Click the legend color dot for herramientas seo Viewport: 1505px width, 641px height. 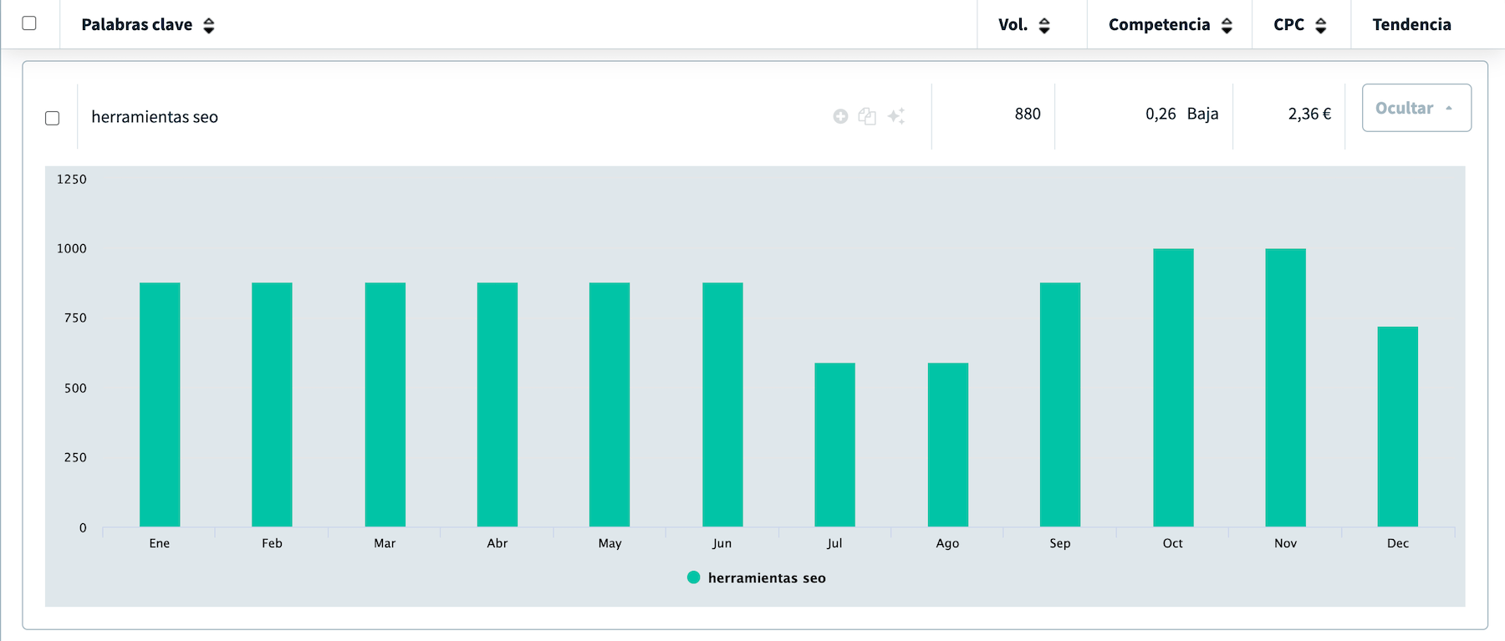coord(693,577)
